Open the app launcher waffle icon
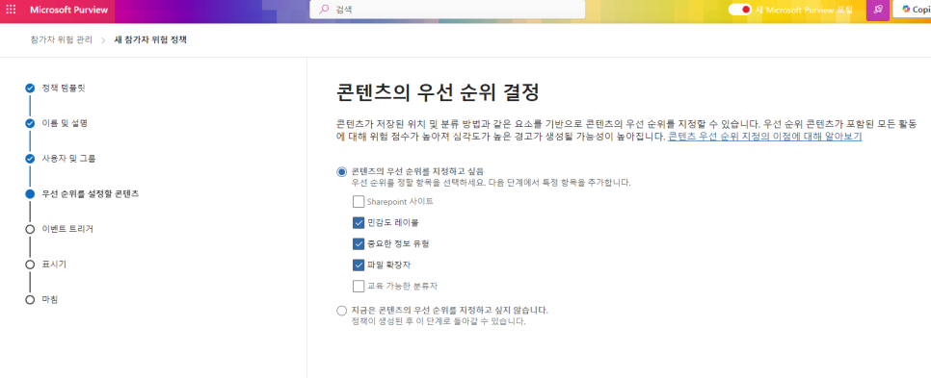 [11, 10]
